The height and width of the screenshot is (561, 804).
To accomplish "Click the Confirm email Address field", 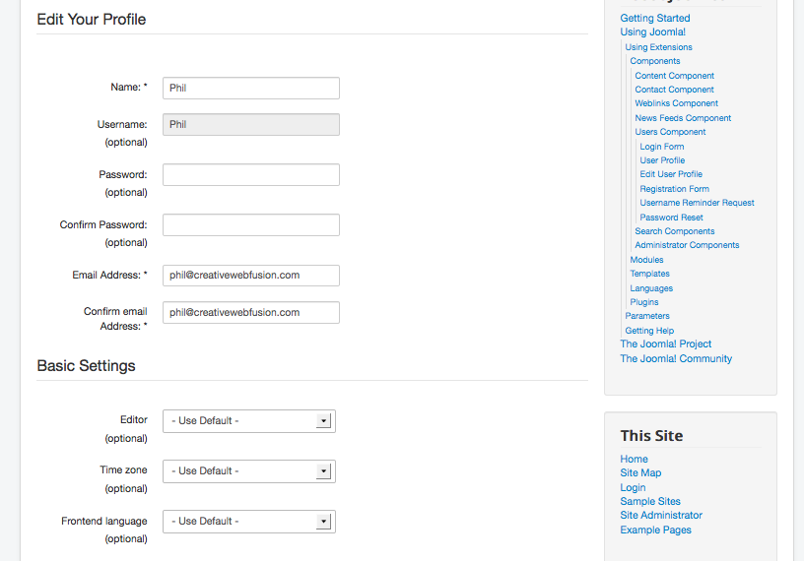I will tap(251, 313).
